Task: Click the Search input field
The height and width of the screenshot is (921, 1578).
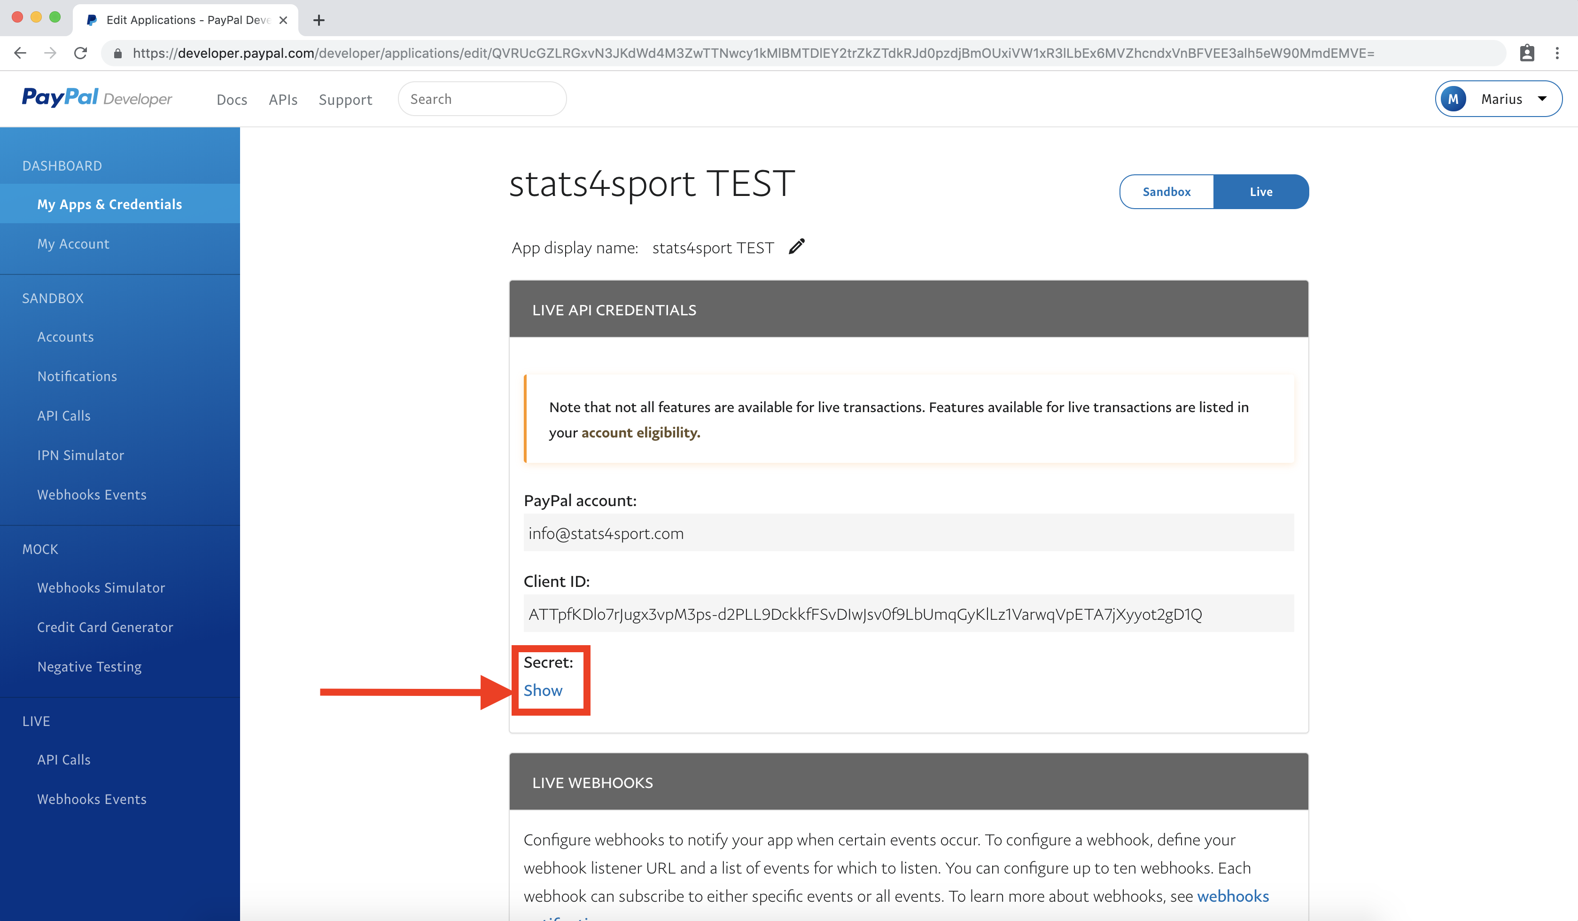Action: 482,99
